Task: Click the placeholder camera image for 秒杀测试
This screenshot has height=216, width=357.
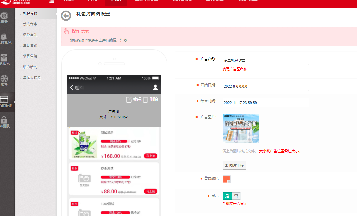Action: coord(84,178)
